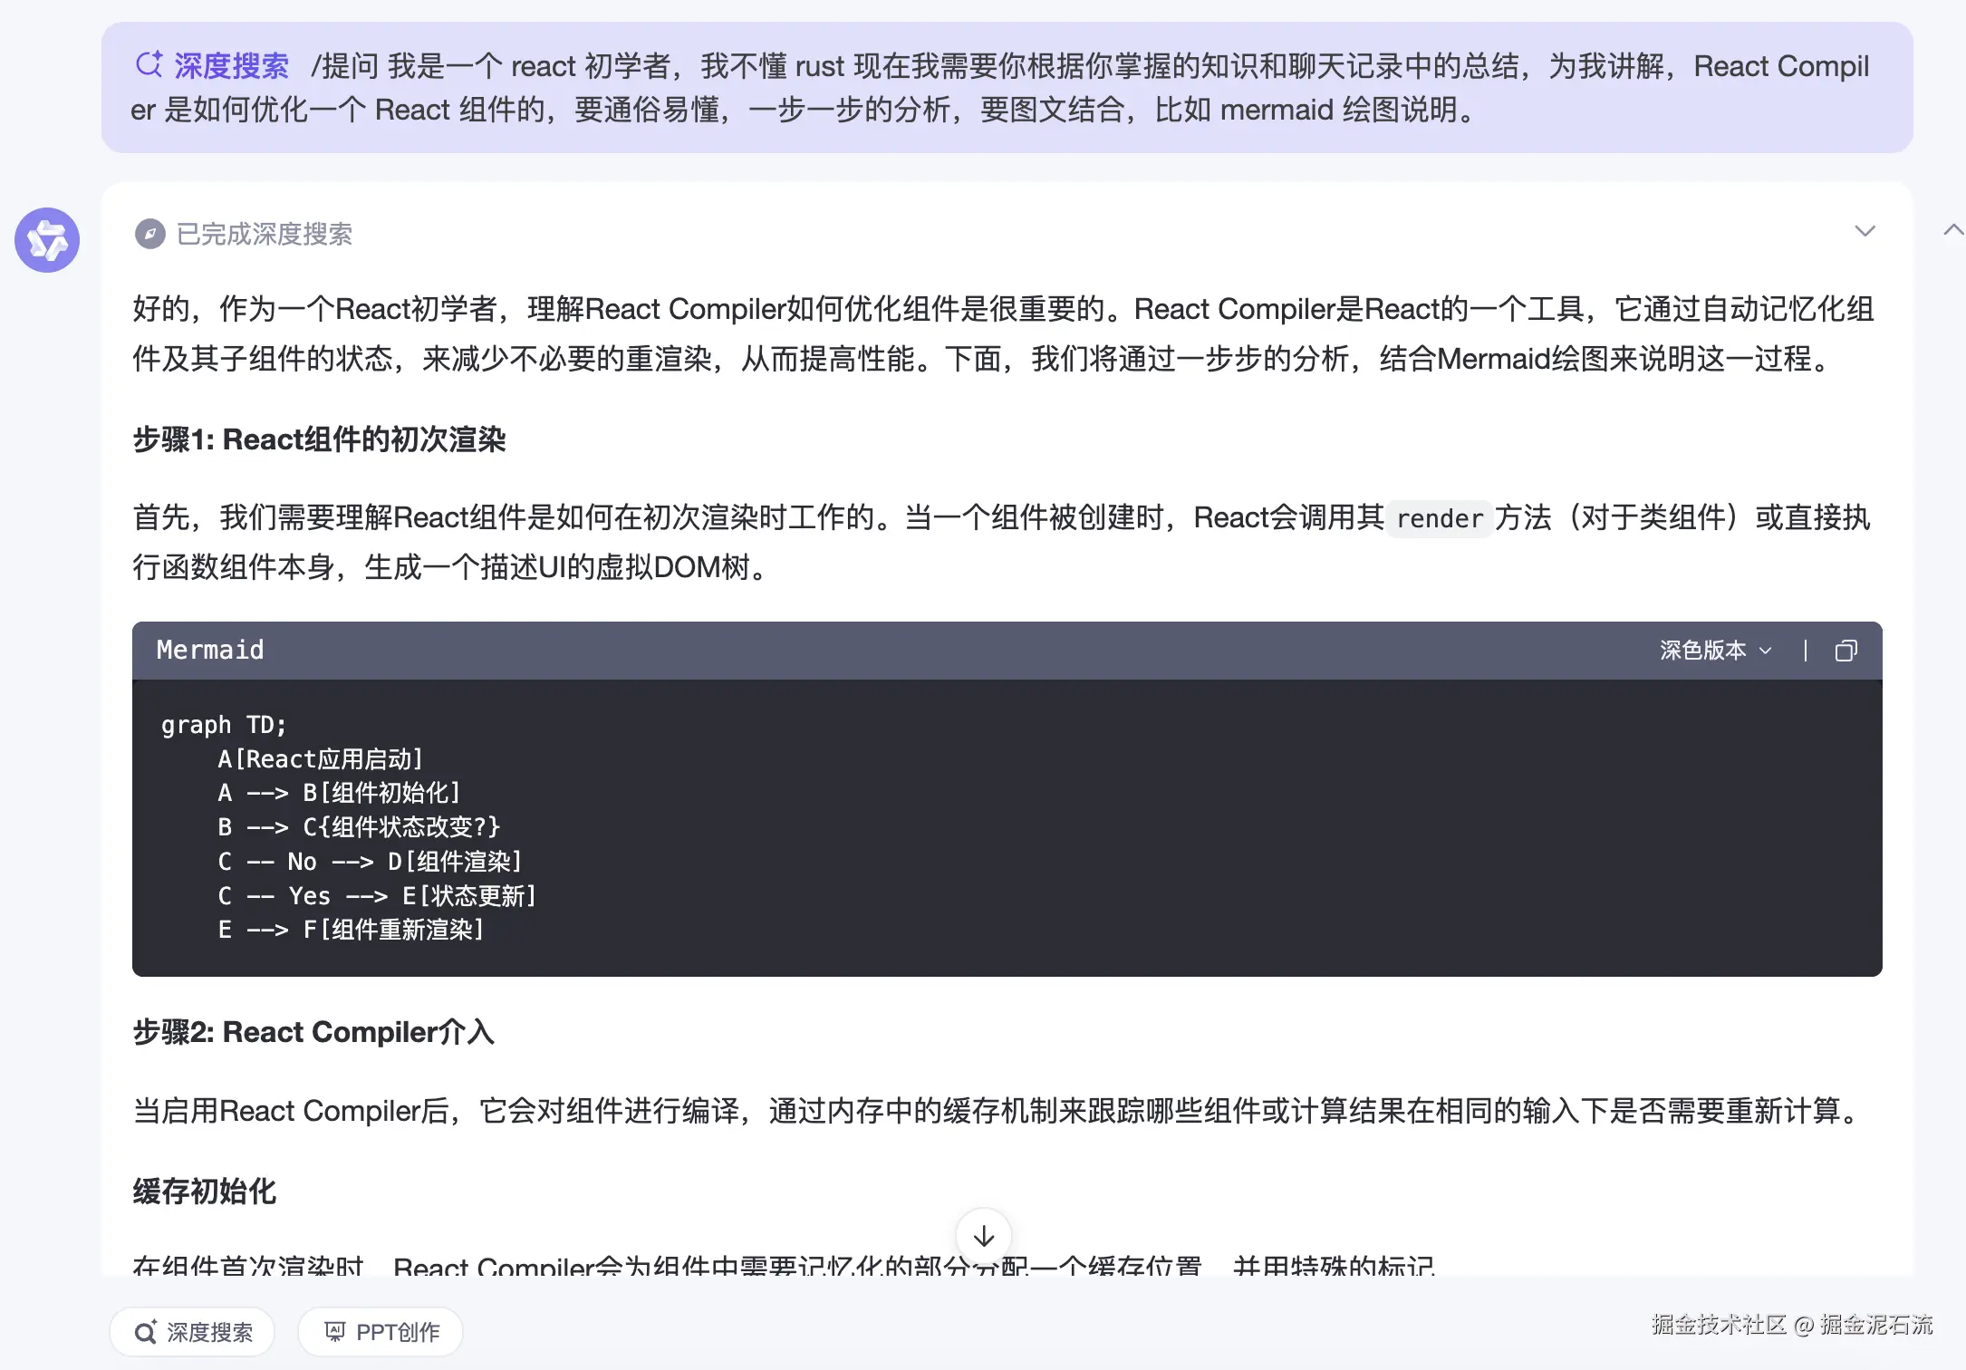This screenshot has height=1370, width=1966.
Task: Click the purple assistant avatar icon
Action: [x=47, y=240]
